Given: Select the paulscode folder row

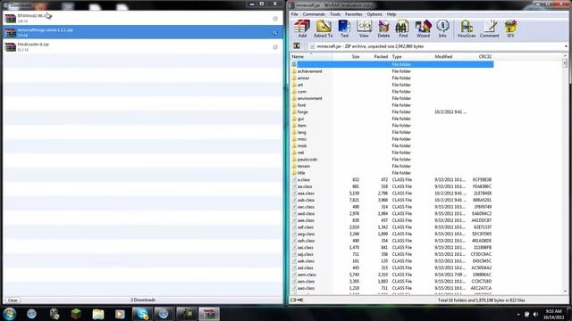Looking at the screenshot, I should [392, 160].
